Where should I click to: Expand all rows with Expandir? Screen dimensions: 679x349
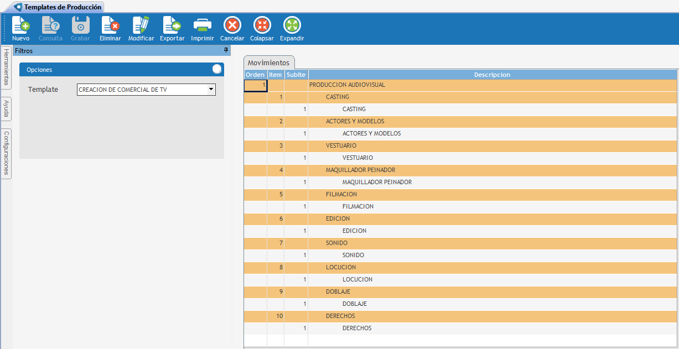tap(292, 25)
